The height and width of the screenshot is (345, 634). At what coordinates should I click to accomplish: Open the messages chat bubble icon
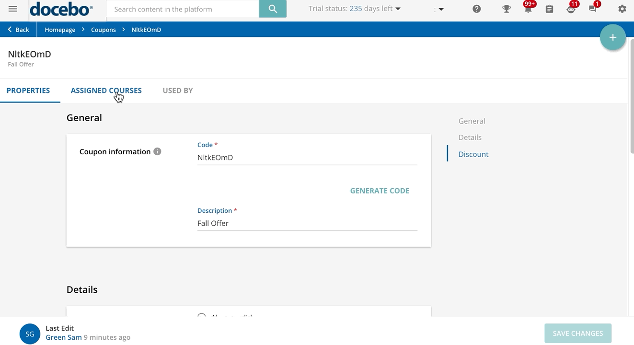[592, 9]
